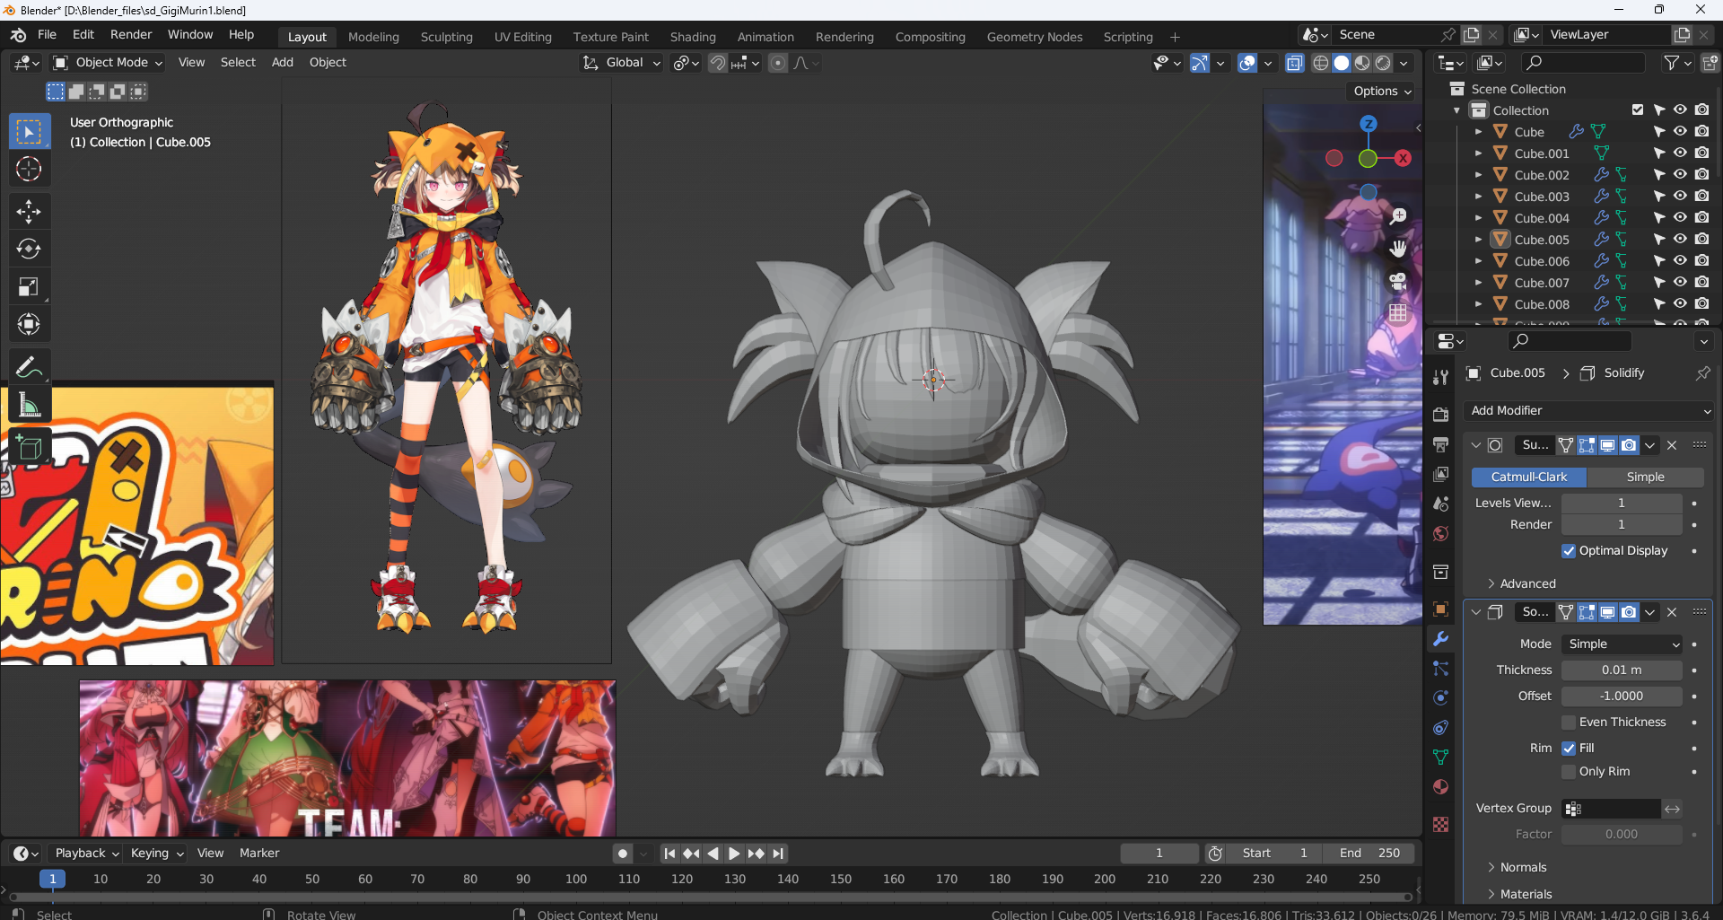Open the outliner filter funnel

(x=1672, y=63)
